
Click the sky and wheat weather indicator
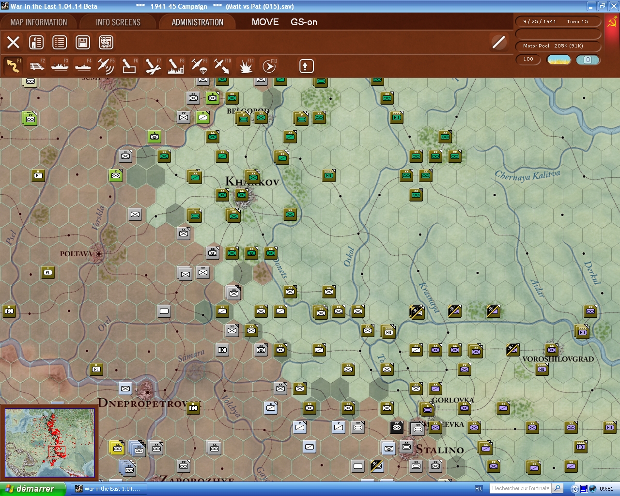point(558,60)
